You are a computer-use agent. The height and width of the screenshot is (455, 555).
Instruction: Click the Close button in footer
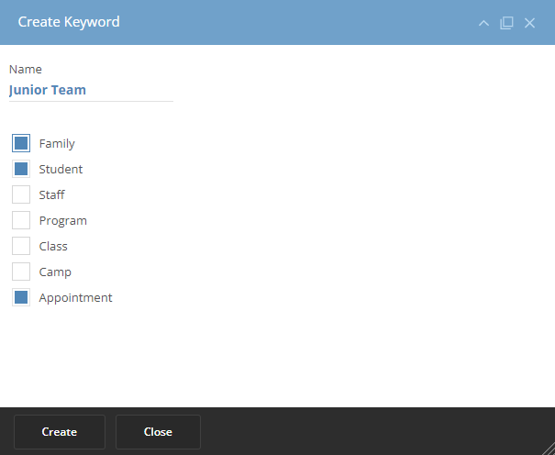158,432
